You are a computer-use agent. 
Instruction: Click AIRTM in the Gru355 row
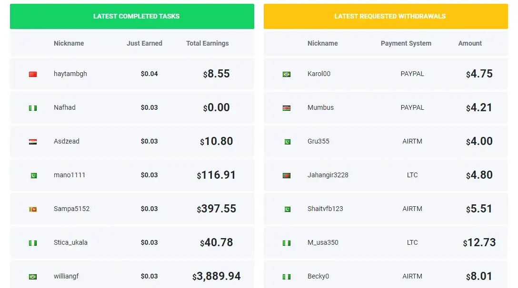(412, 141)
